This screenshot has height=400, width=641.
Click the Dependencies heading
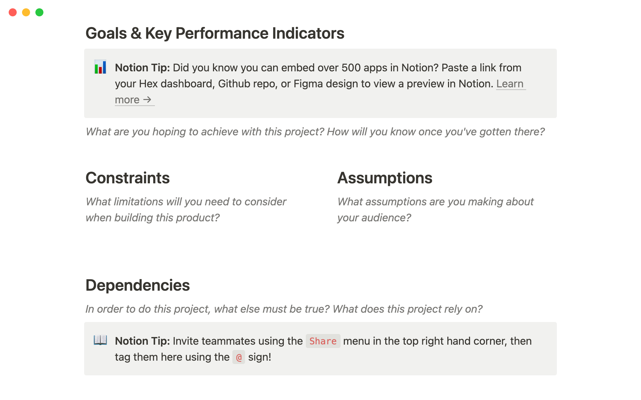point(138,285)
